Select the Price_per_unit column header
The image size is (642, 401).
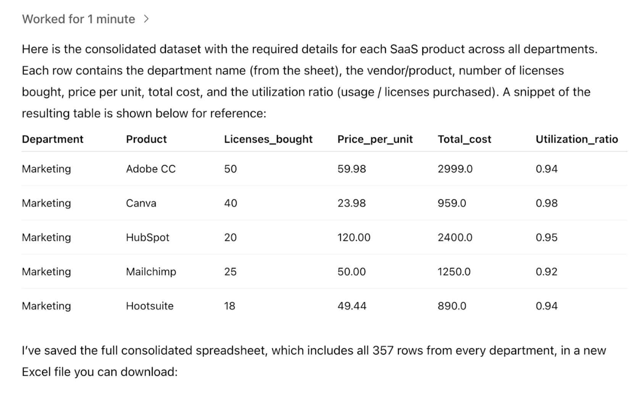point(375,139)
